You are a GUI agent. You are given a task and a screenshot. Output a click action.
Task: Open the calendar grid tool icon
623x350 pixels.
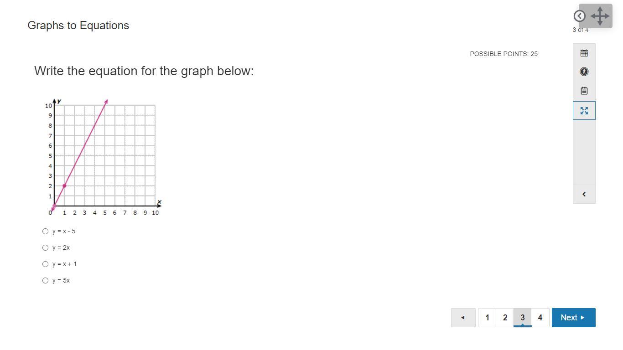(x=584, y=53)
